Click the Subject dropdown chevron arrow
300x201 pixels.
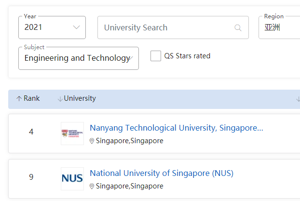pos(131,58)
